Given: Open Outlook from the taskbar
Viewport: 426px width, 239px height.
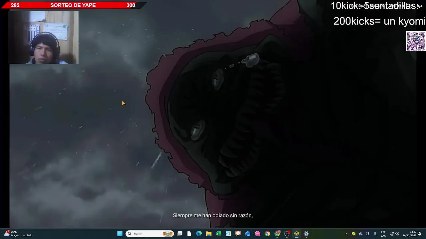Looking at the screenshot, I should click(x=248, y=234).
